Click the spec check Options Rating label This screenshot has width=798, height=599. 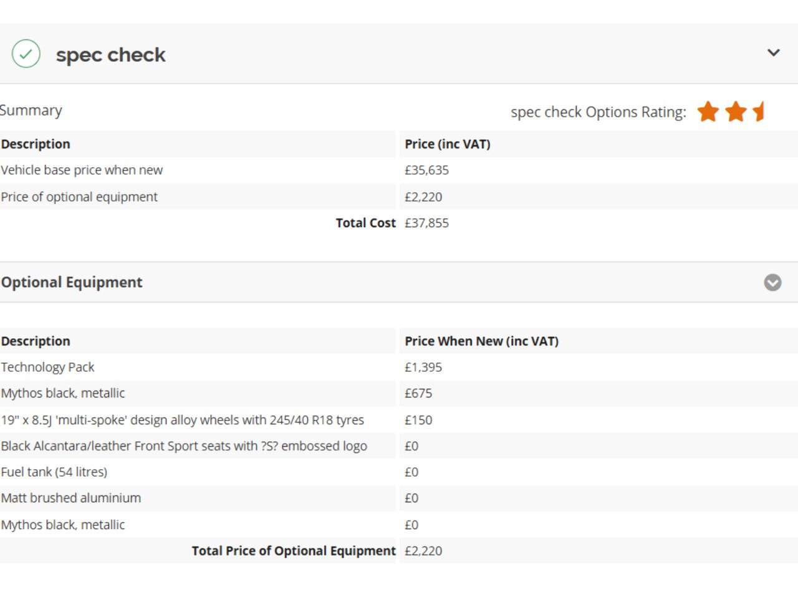coord(598,112)
